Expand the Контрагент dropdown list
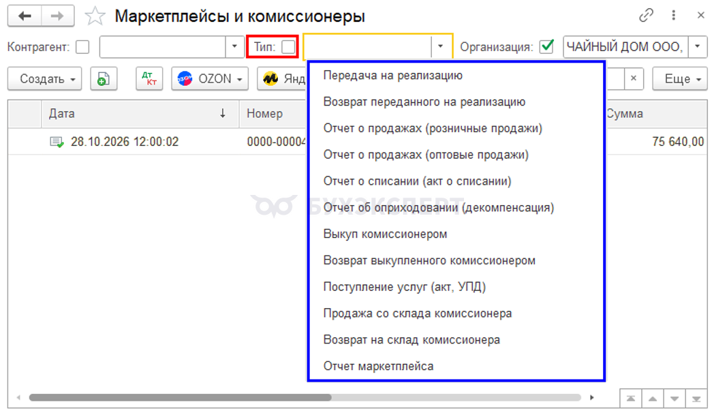The height and width of the screenshot is (413, 714). [234, 46]
